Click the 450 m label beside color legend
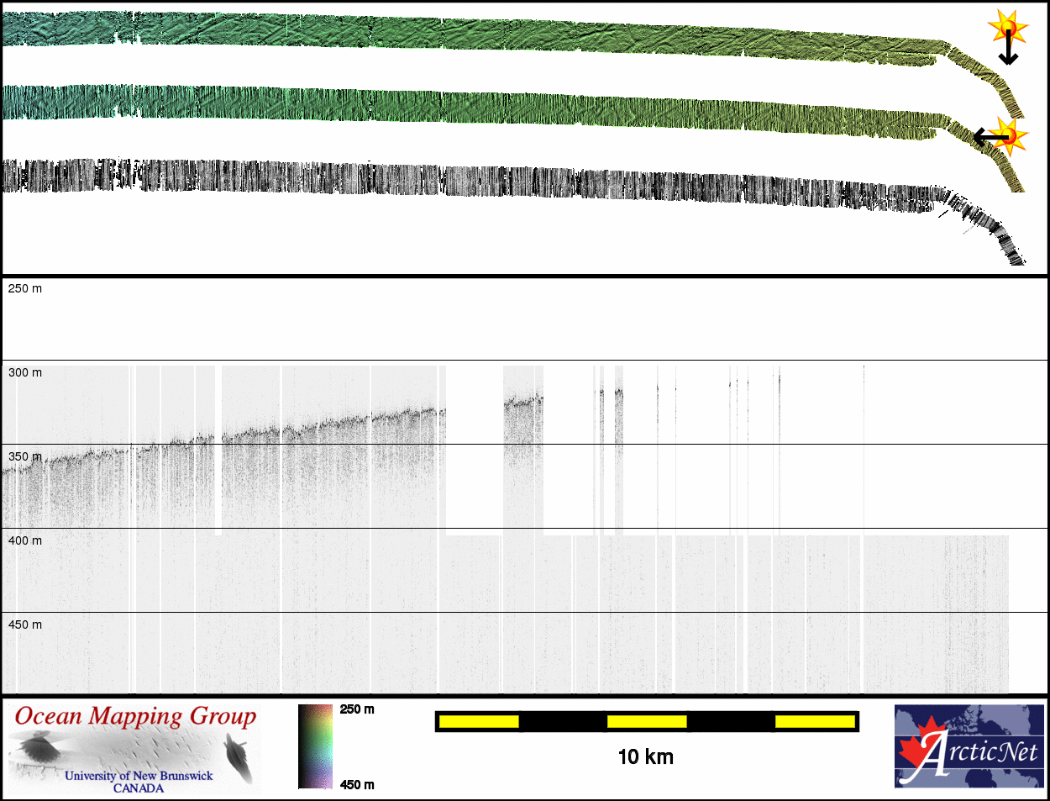The height and width of the screenshot is (801, 1050). (357, 785)
